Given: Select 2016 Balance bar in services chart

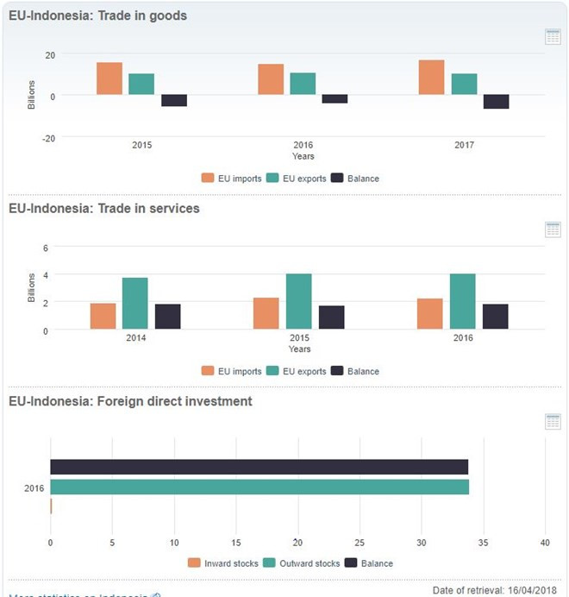Looking at the screenshot, I should point(495,317).
